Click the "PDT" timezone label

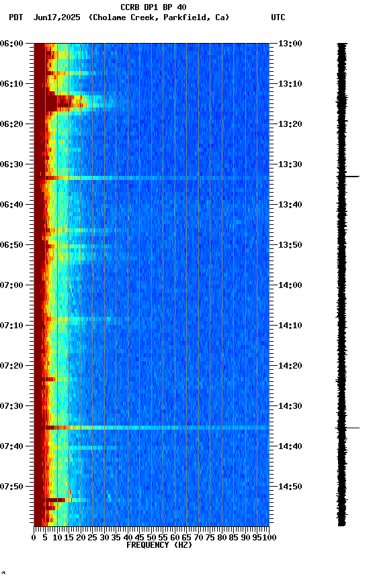click(x=16, y=17)
